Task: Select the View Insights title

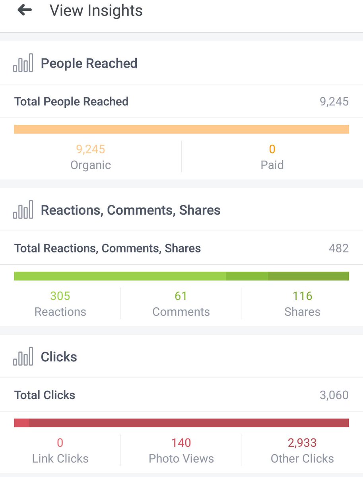Action: pyautogui.click(x=96, y=11)
